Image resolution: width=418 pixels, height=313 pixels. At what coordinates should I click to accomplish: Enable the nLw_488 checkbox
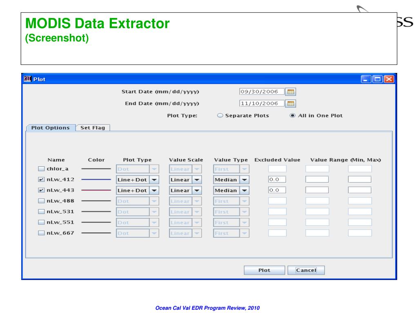coord(41,201)
